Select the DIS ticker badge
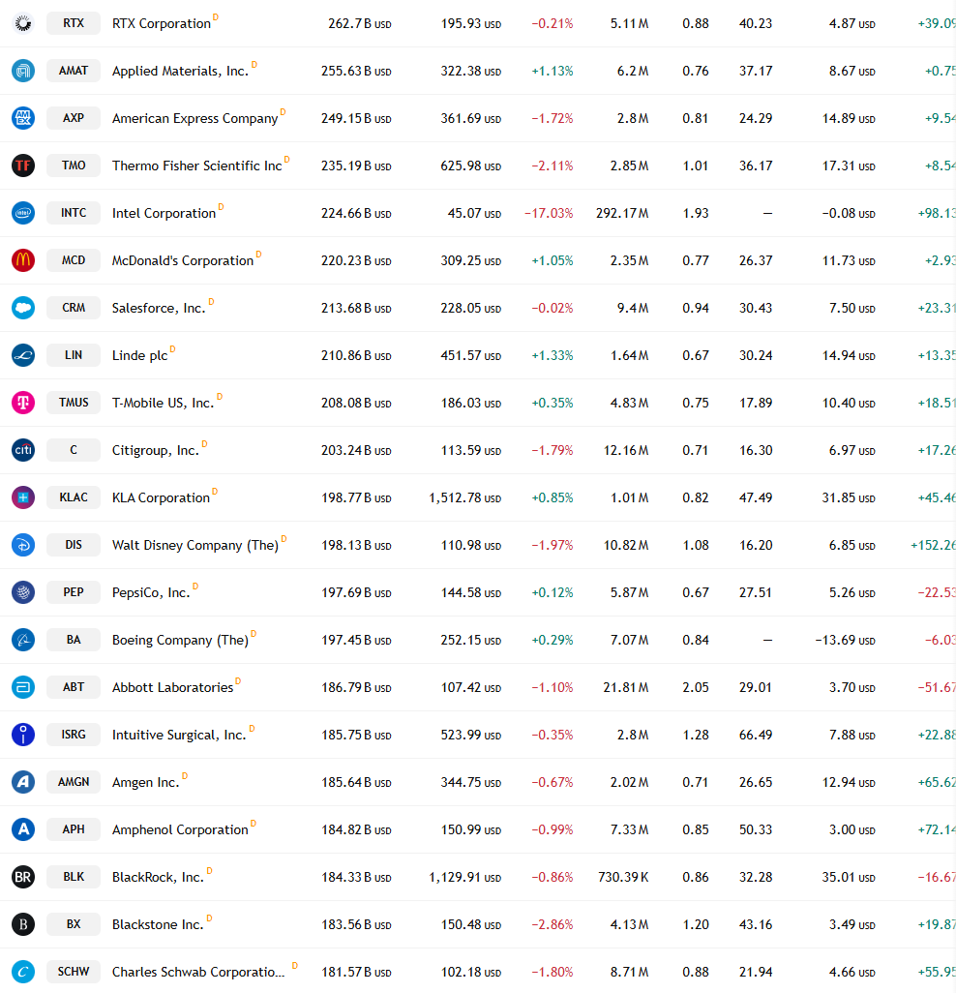This screenshot has width=956, height=993. point(74,545)
